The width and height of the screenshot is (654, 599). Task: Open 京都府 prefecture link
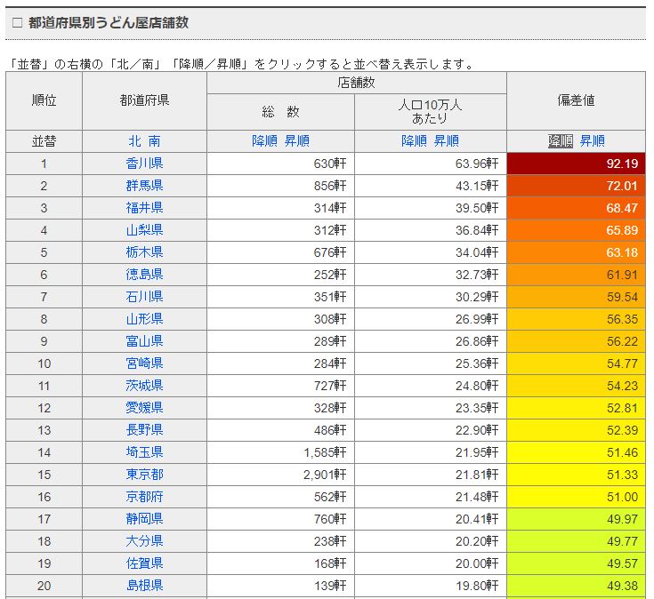click(x=144, y=497)
